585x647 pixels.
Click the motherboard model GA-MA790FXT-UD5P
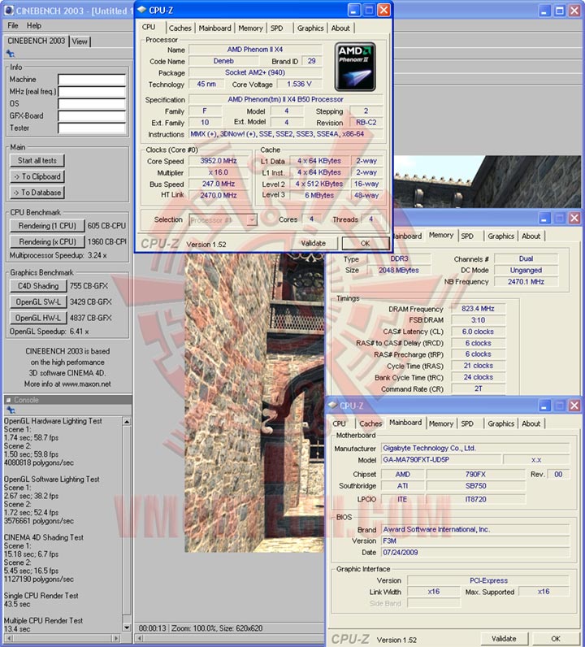point(441,460)
